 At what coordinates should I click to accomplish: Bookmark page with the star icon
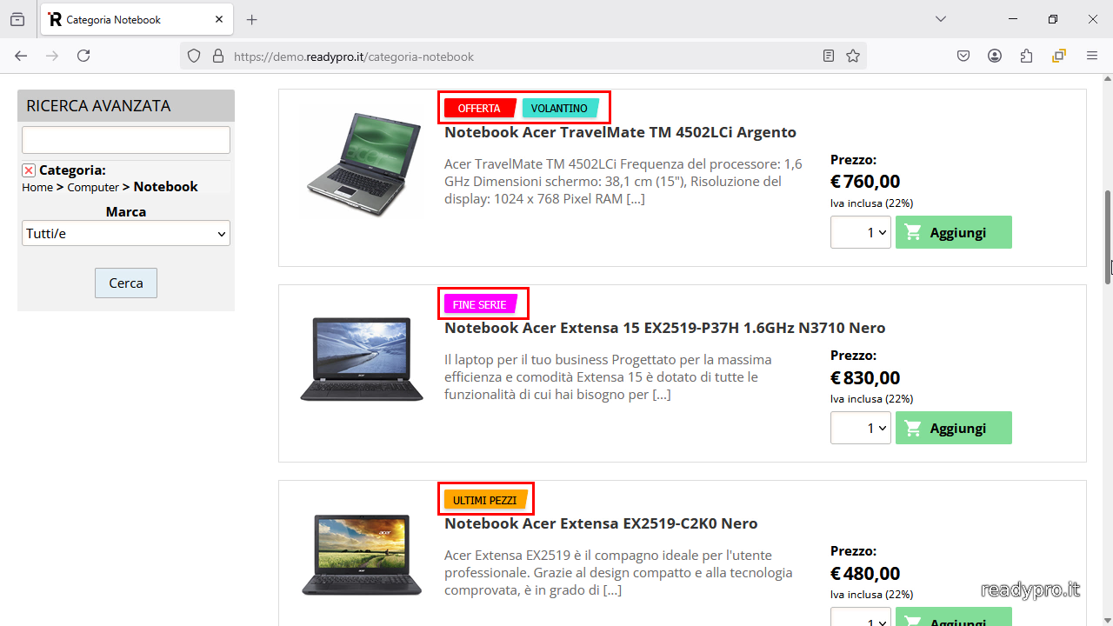tap(853, 56)
